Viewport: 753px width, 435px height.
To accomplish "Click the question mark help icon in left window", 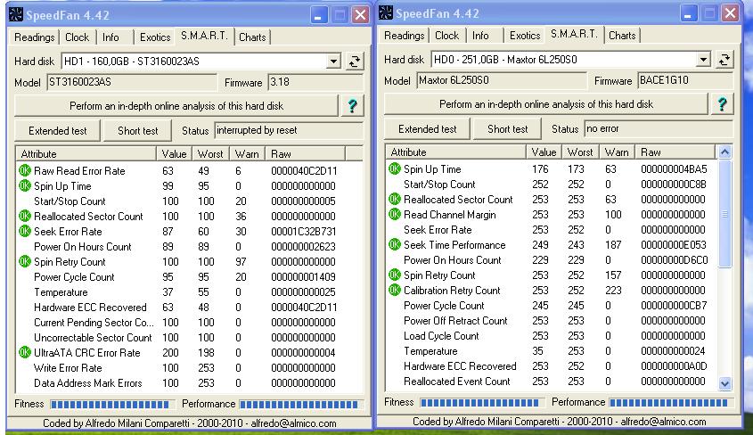I will pyautogui.click(x=353, y=105).
